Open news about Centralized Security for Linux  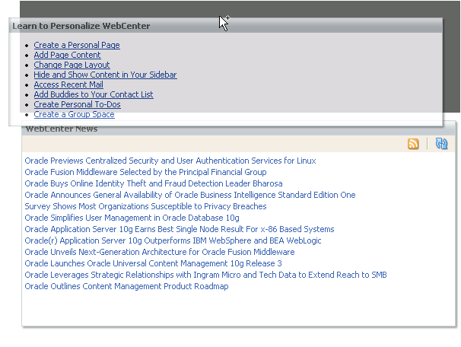(170, 161)
